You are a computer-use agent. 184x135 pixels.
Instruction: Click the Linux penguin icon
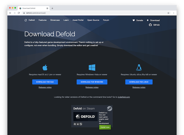coord(139,67)
